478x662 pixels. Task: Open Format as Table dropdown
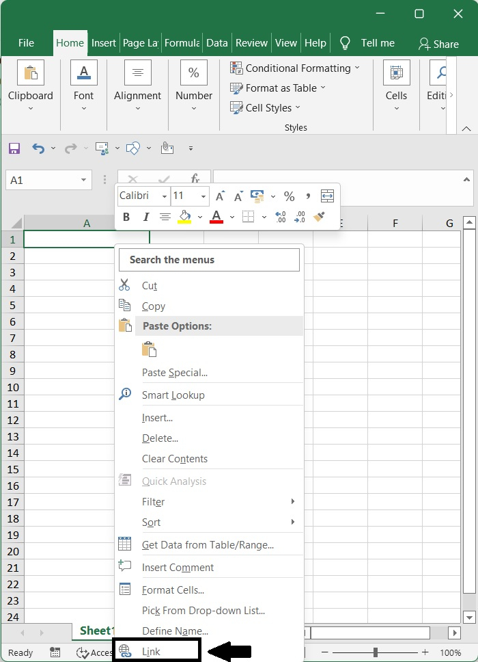coord(278,88)
